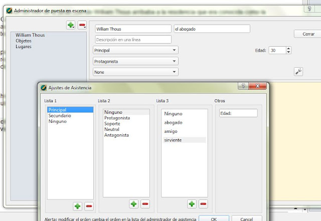This screenshot has height=221, width=321.
Task: Click the Administrador de puesta en escena title icon
Action: click(x=9, y=11)
